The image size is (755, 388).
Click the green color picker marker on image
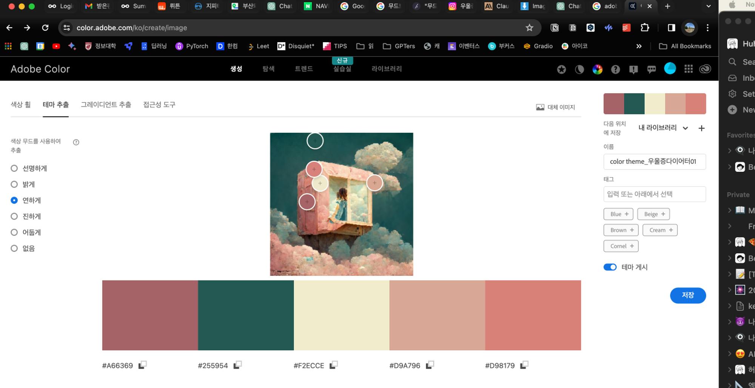point(315,141)
